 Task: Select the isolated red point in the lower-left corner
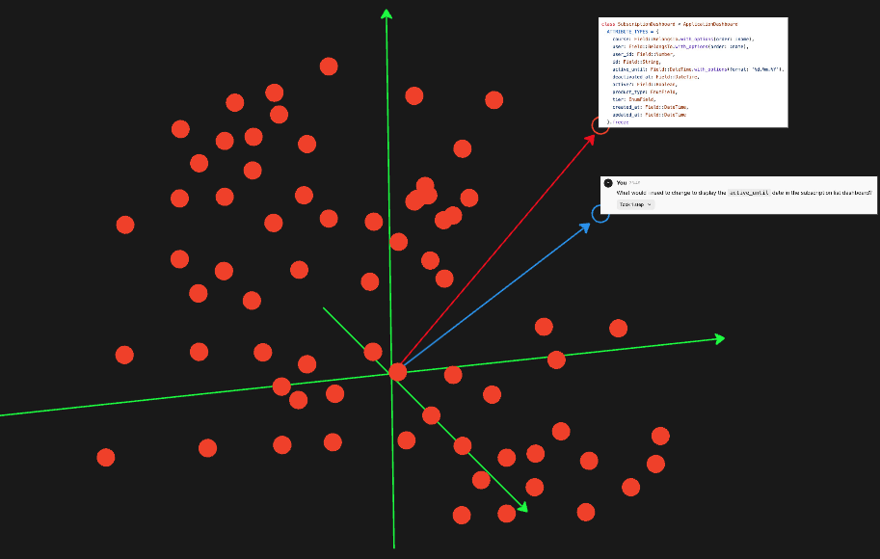[106, 457]
